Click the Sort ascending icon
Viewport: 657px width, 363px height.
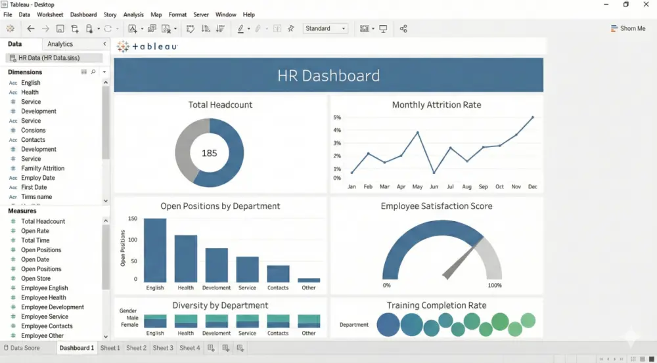click(205, 28)
